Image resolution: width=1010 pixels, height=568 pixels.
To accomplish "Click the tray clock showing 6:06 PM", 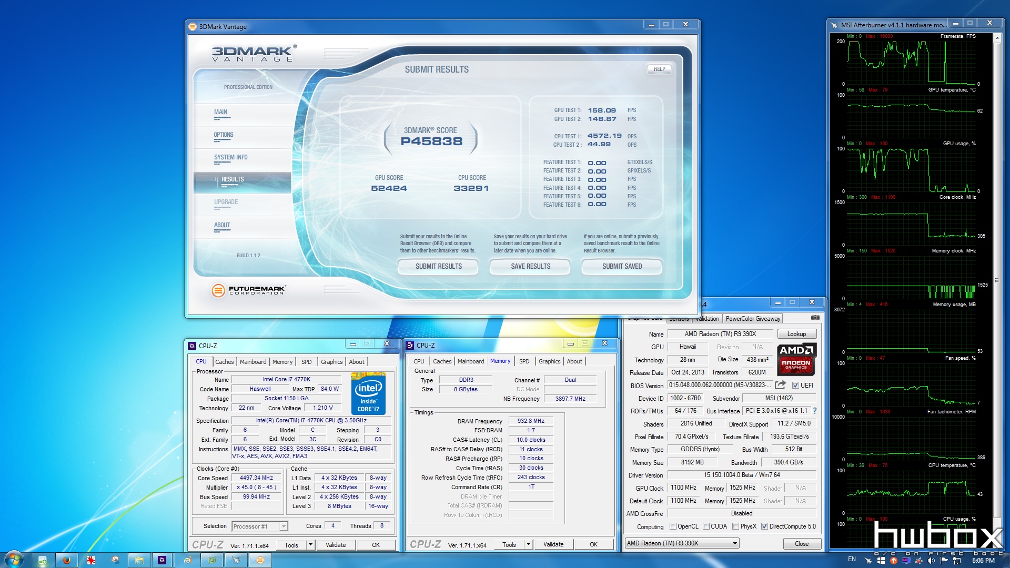I will (983, 561).
